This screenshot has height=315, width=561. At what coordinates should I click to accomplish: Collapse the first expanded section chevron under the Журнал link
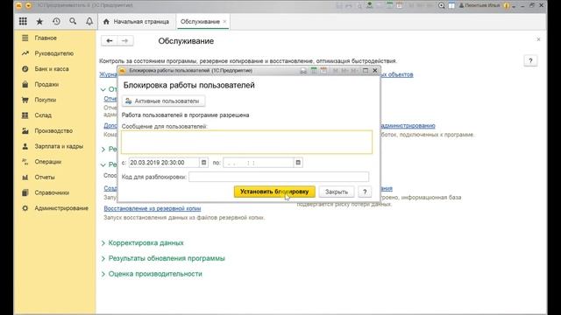click(x=103, y=89)
